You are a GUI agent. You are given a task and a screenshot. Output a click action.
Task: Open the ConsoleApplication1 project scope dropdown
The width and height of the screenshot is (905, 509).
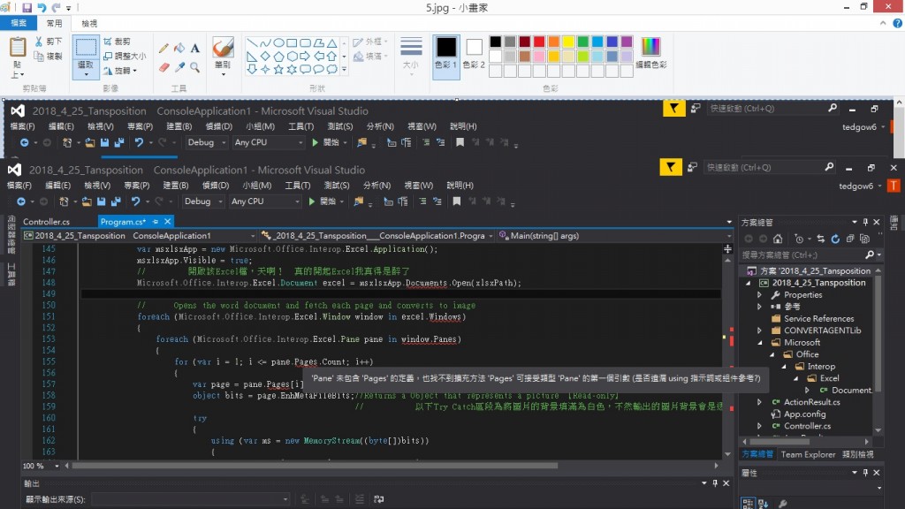pyautogui.click(x=141, y=235)
